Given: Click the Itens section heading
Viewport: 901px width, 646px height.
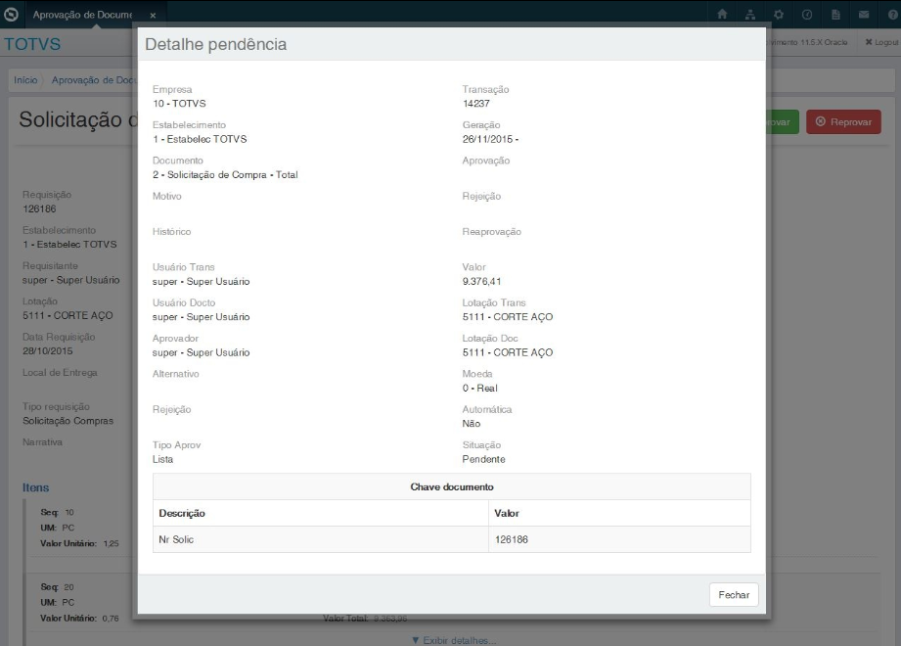Looking at the screenshot, I should pos(35,487).
